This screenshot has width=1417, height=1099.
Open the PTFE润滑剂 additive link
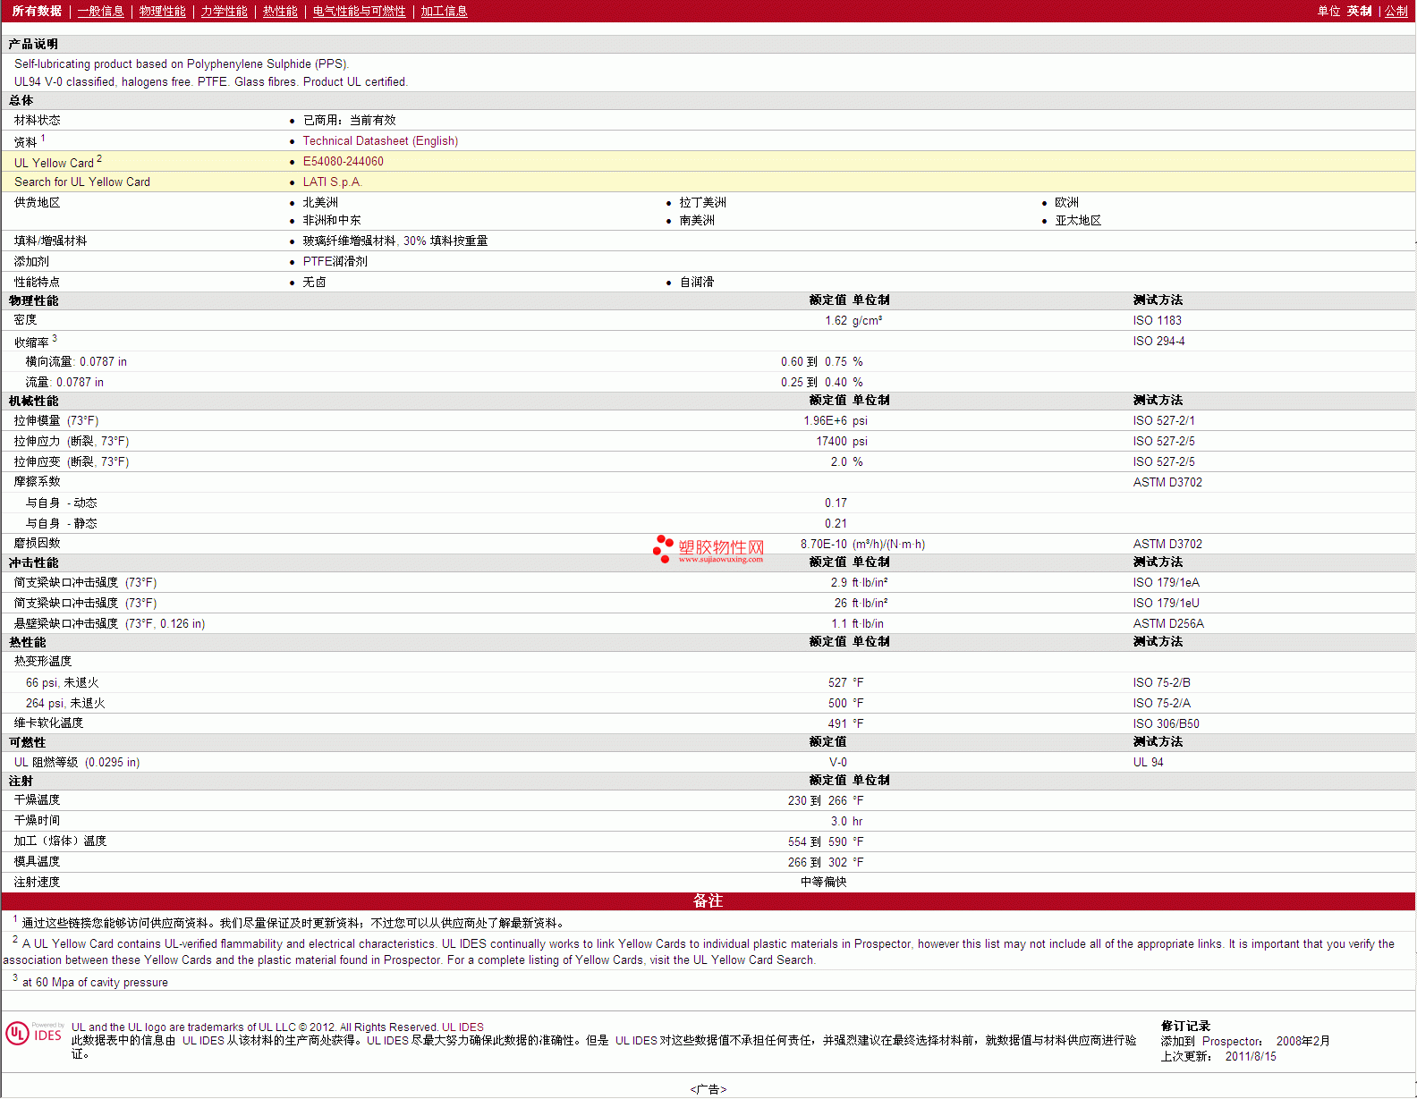[335, 262]
